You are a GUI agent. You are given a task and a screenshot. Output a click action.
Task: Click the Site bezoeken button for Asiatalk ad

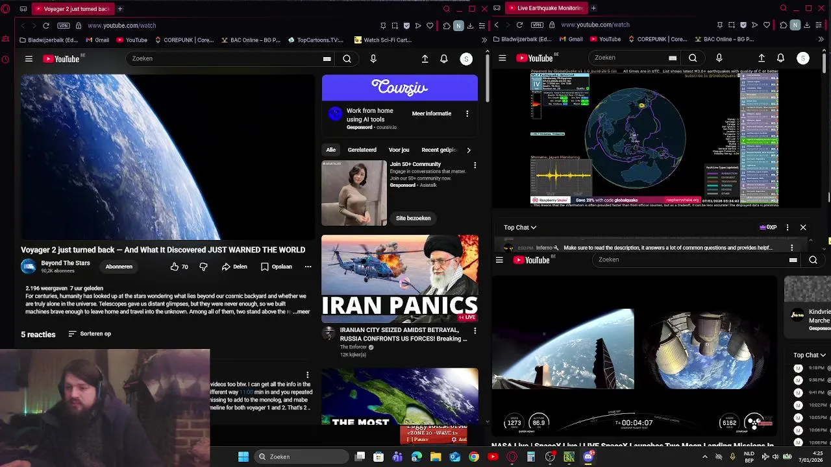(x=414, y=218)
